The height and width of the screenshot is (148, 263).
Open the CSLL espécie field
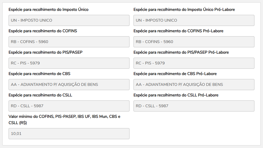coord(69,106)
